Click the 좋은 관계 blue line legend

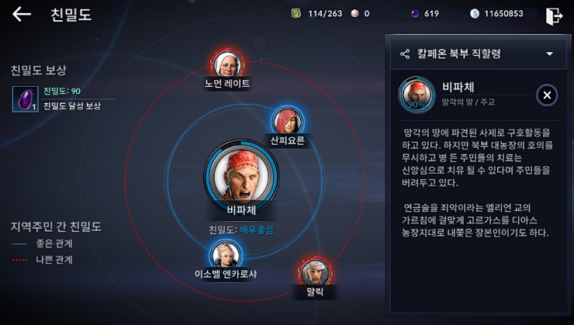(x=43, y=244)
